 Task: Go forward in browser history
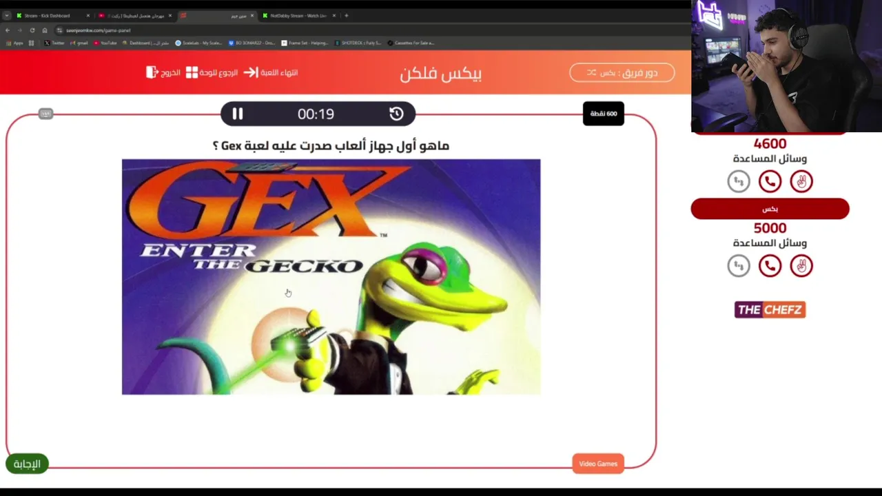(19, 30)
